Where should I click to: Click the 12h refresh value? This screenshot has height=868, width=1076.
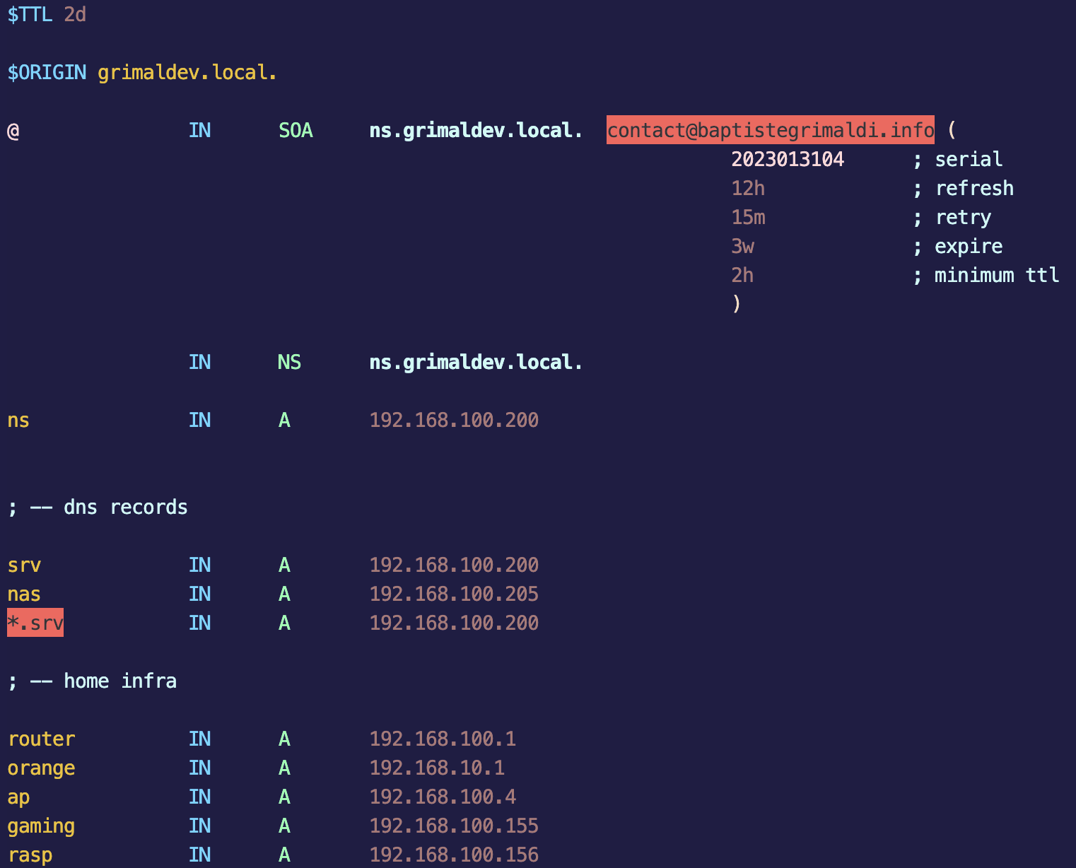pos(747,188)
